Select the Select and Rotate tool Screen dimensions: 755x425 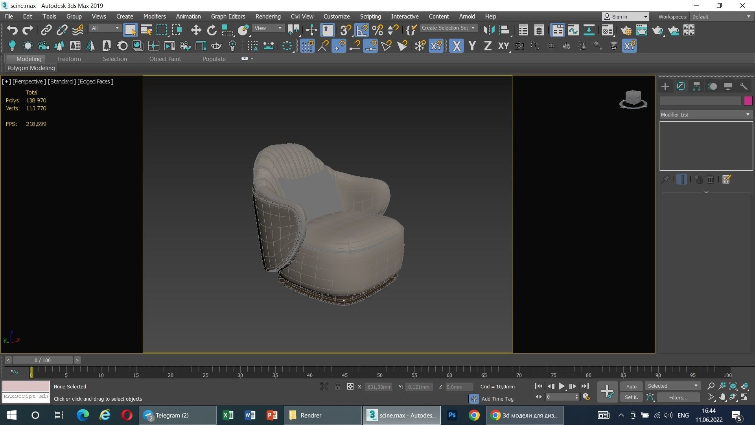212,30
